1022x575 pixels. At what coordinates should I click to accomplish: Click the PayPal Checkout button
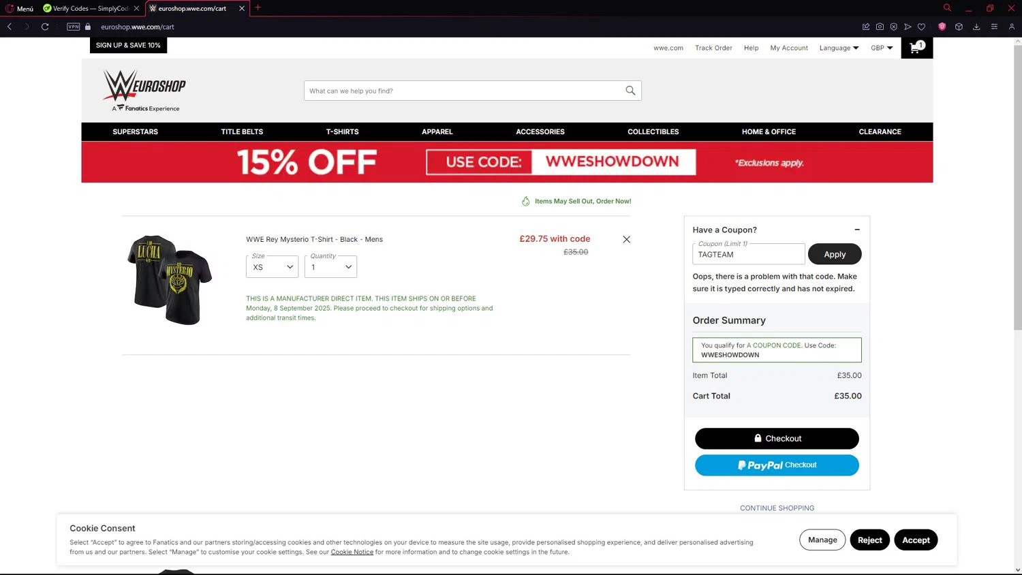click(777, 465)
